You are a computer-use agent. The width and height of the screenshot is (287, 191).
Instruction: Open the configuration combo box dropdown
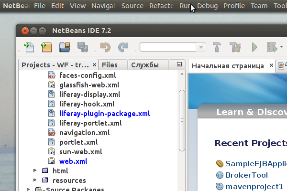click(201, 47)
